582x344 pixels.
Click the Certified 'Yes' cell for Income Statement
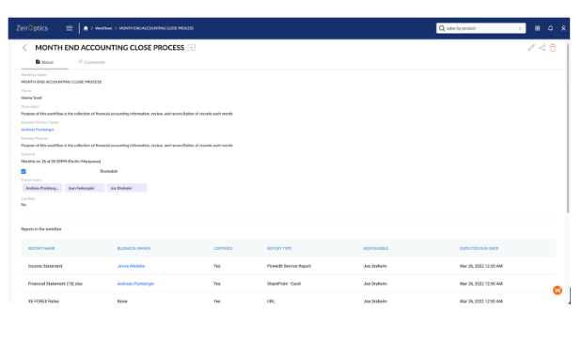[217, 266]
